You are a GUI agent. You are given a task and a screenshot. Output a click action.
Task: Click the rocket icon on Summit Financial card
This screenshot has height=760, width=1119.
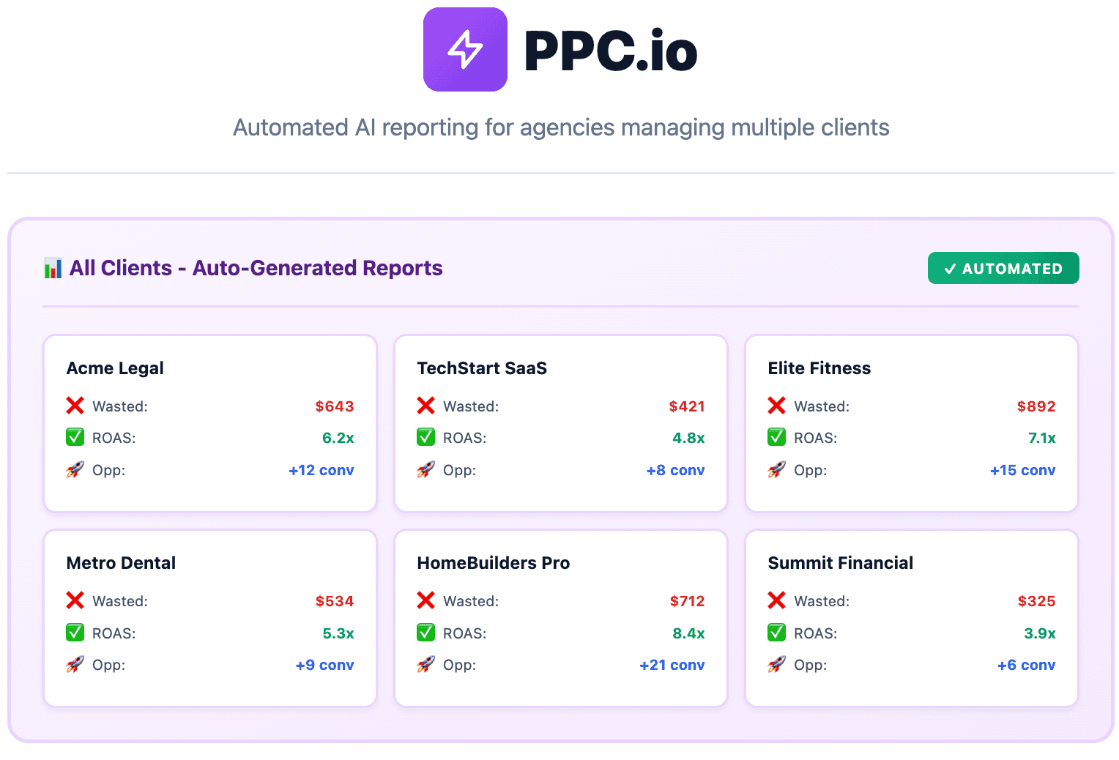click(x=776, y=664)
